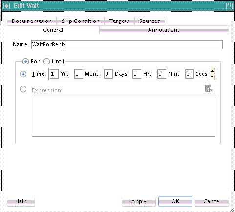This screenshot has height=212, width=235.
Task: Click the Days value field
Action: click(108, 74)
